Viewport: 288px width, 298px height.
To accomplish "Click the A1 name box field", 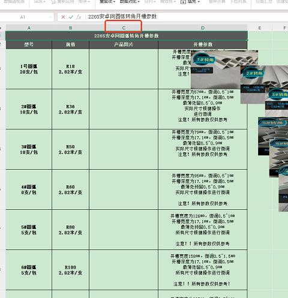I will point(27,17).
